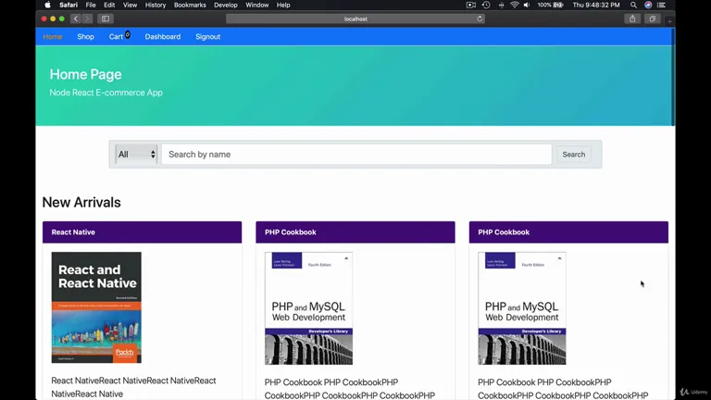Open Notification Center list icon
Viewport: 711px width, 400px height.
pyautogui.click(x=662, y=5)
